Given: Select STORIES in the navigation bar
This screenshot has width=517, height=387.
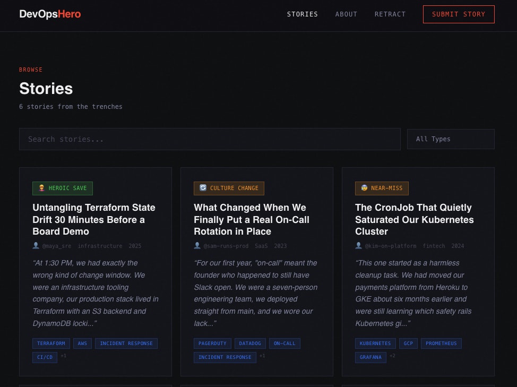Looking at the screenshot, I should (x=303, y=14).
